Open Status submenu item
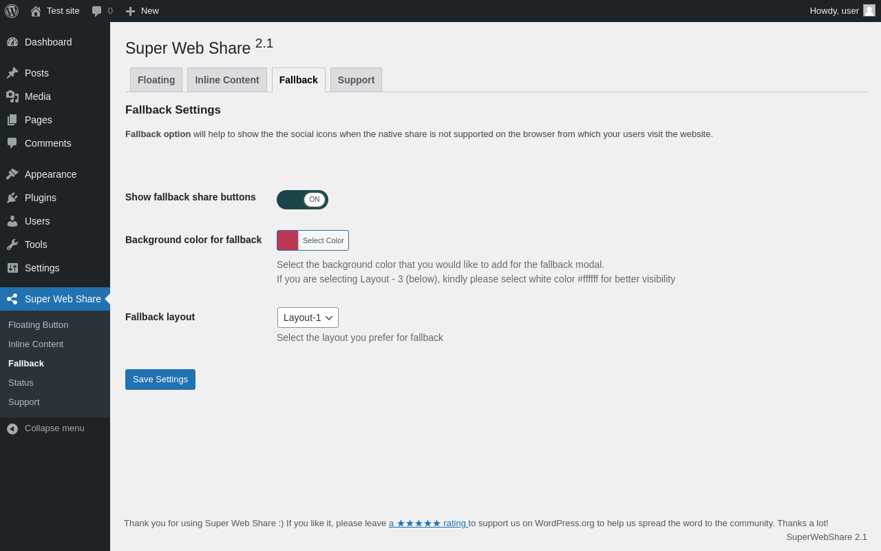The height and width of the screenshot is (551, 881). [x=21, y=383]
